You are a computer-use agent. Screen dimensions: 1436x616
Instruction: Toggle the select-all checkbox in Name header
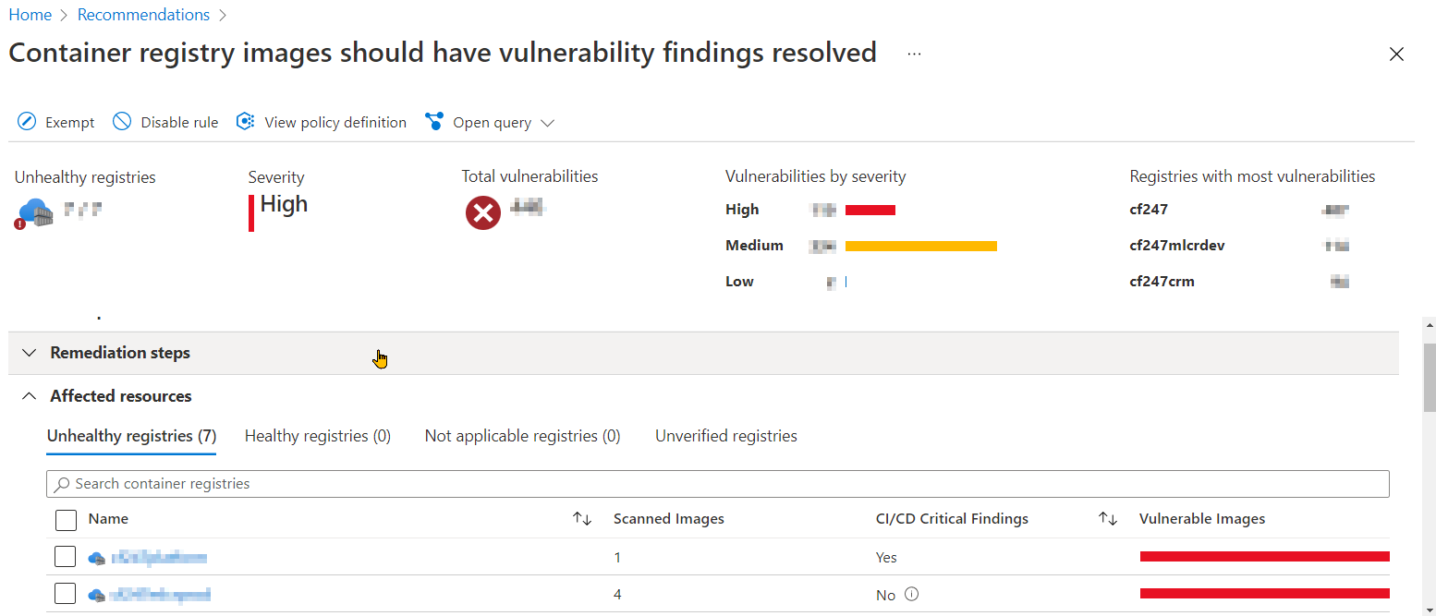coord(66,520)
